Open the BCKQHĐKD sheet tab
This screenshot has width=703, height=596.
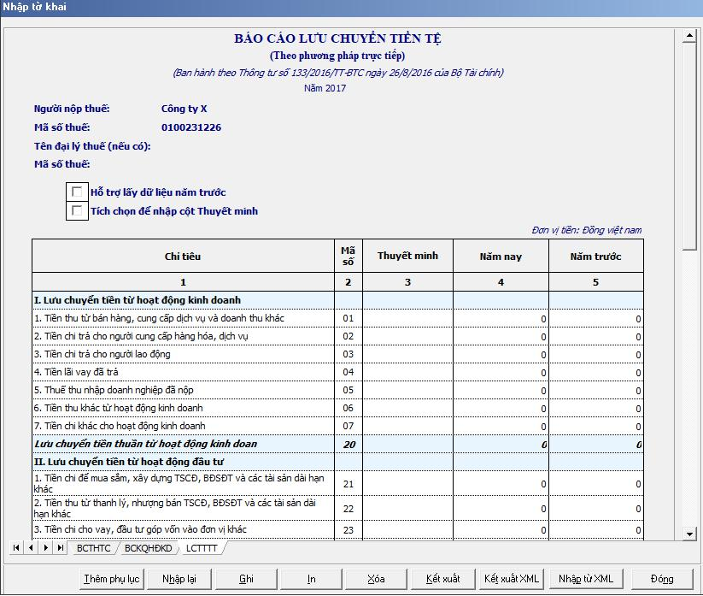(x=148, y=548)
